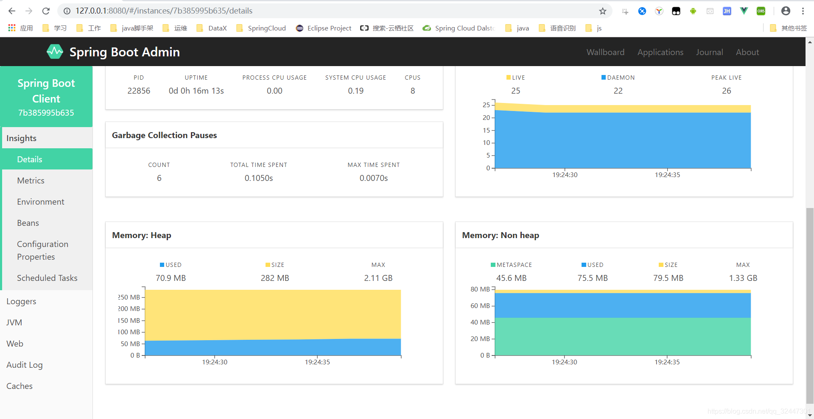
Task: Open the js bookmark folder
Action: 594,28
